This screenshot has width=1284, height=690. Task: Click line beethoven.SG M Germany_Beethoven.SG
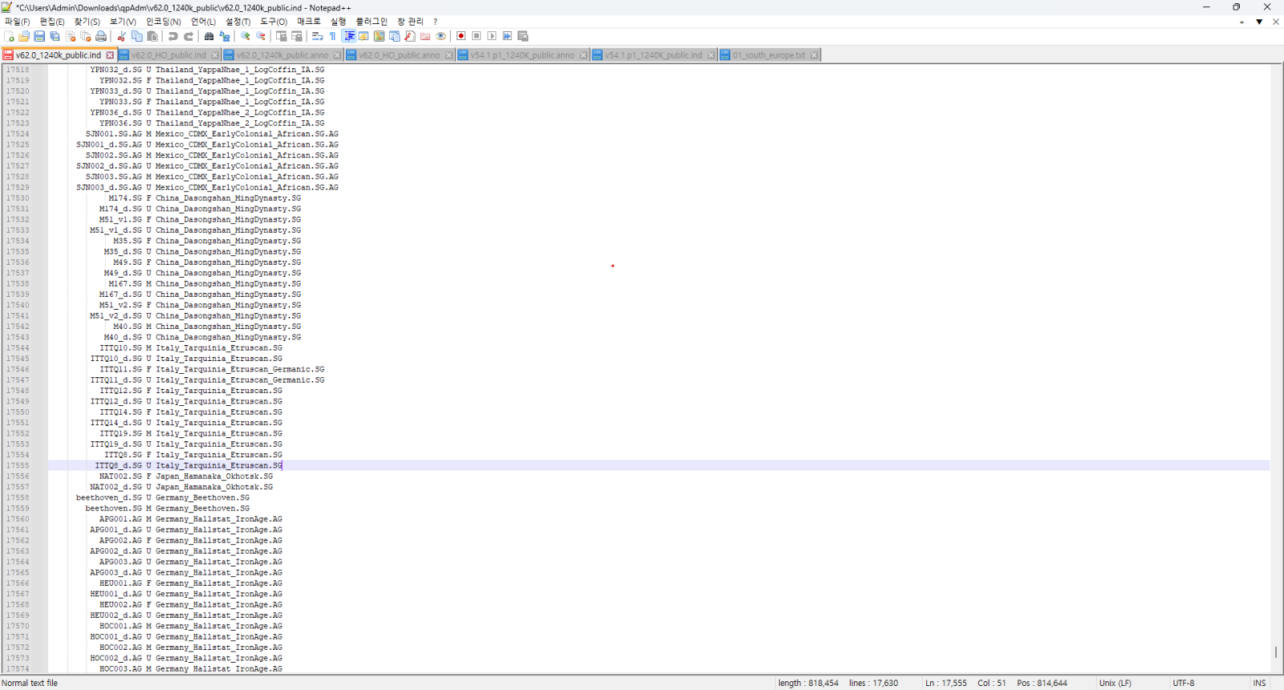click(x=167, y=509)
